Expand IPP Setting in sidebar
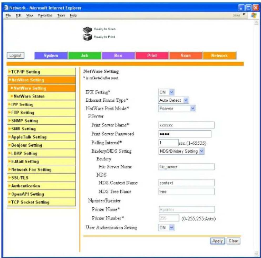The width and height of the screenshot is (261, 258). (42, 104)
